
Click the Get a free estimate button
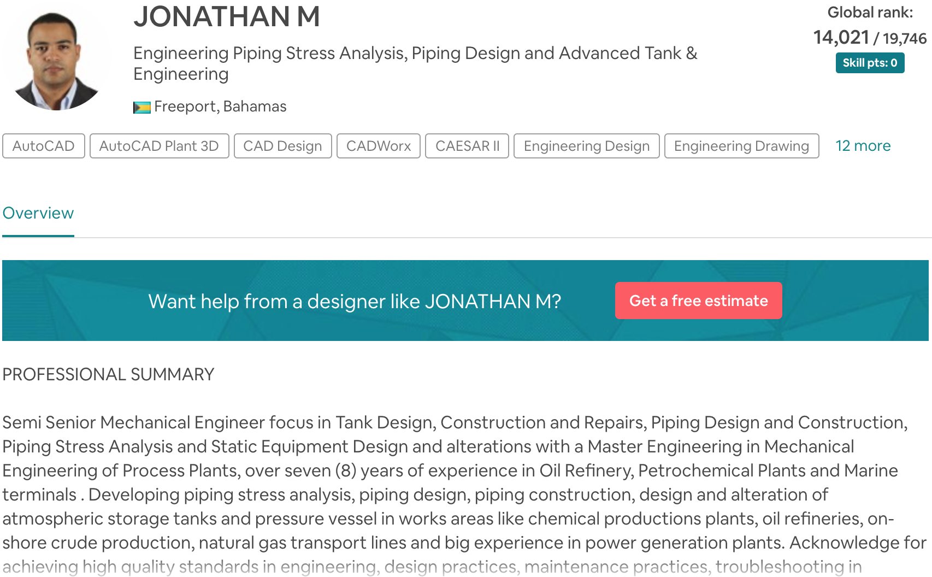(x=698, y=300)
